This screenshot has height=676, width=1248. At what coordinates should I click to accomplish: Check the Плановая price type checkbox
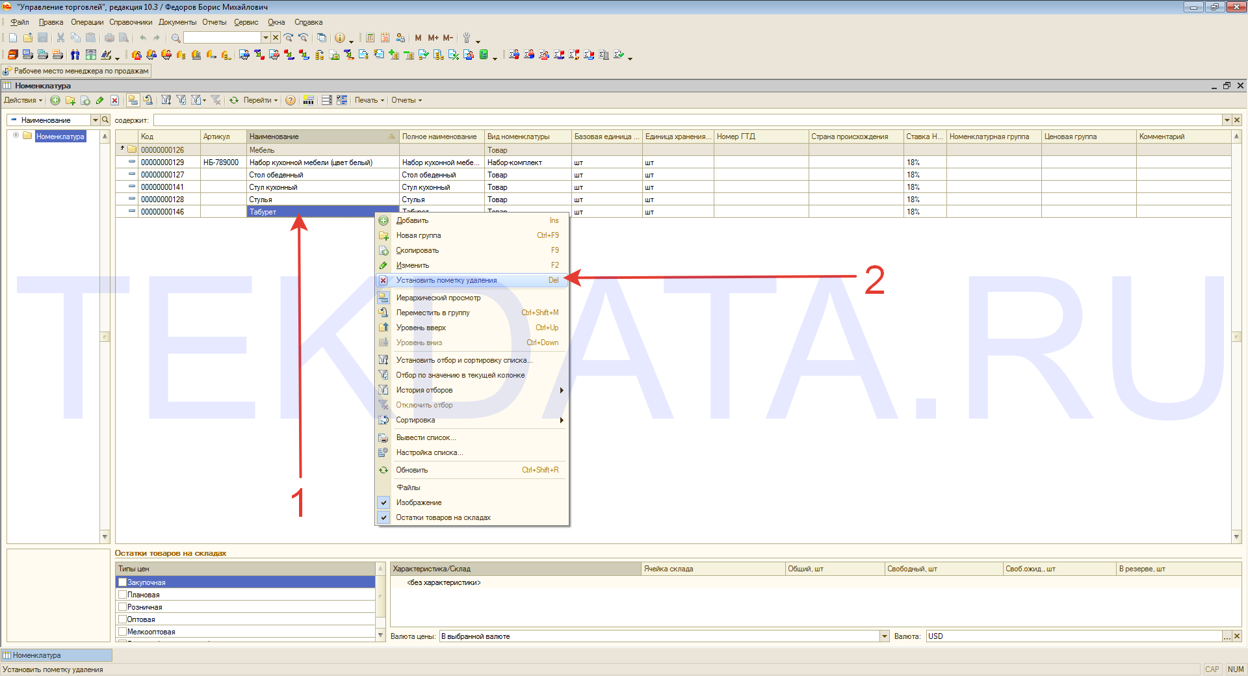coord(122,595)
